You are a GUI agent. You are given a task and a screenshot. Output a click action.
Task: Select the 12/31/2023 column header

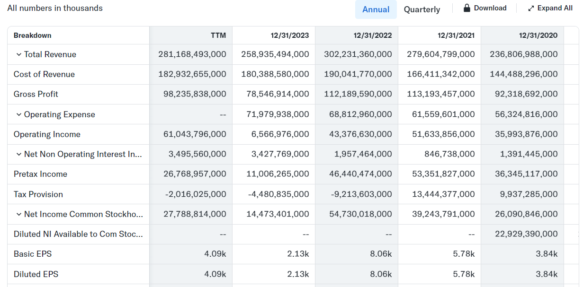(x=290, y=35)
